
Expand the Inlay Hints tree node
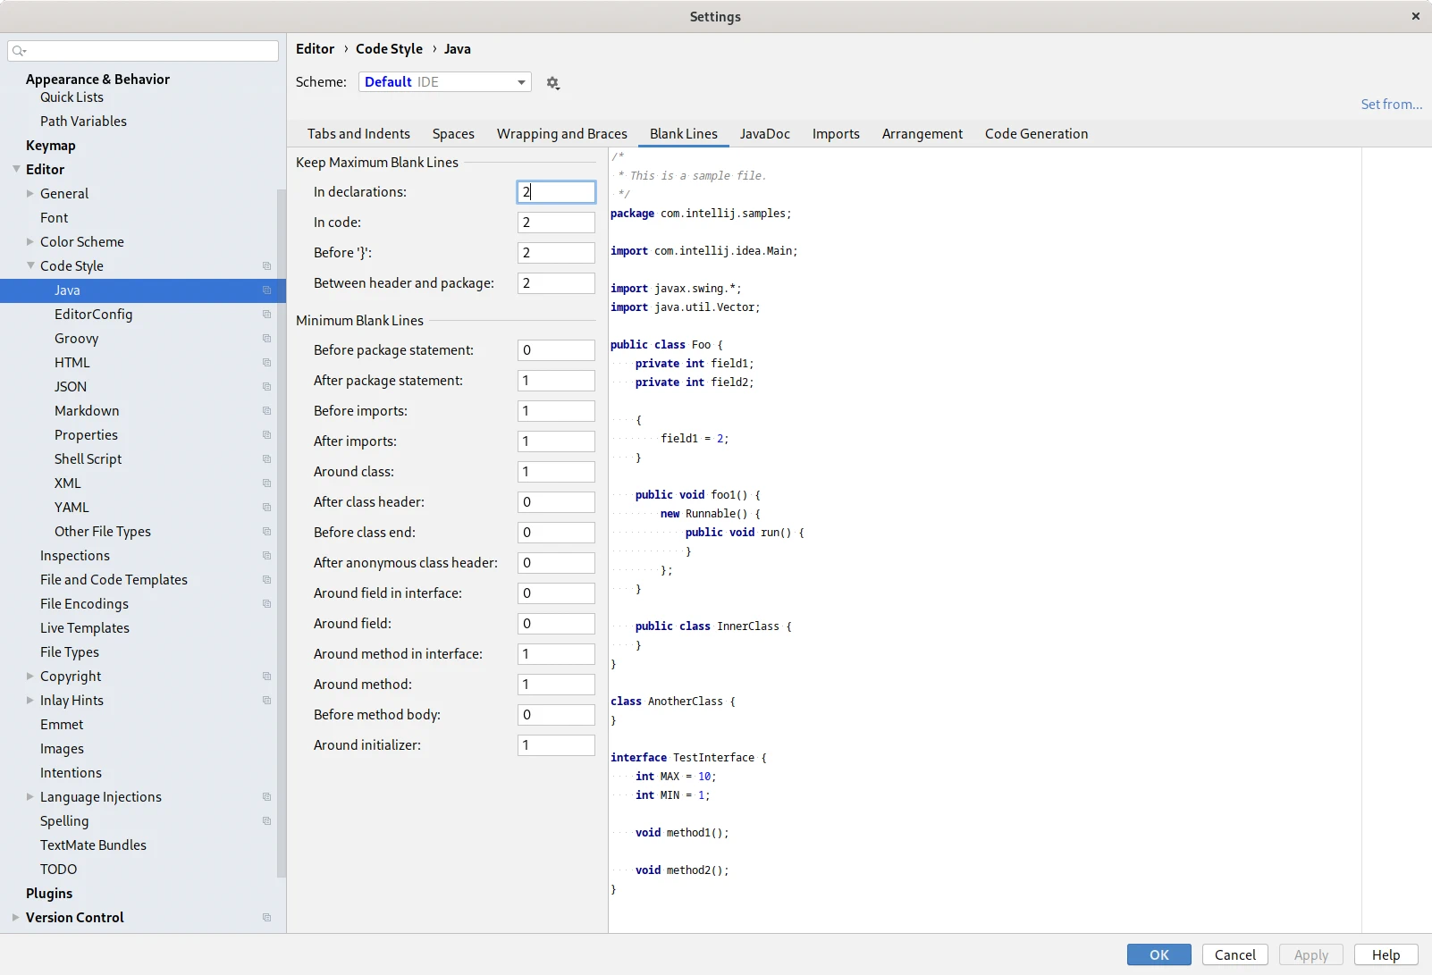point(30,701)
